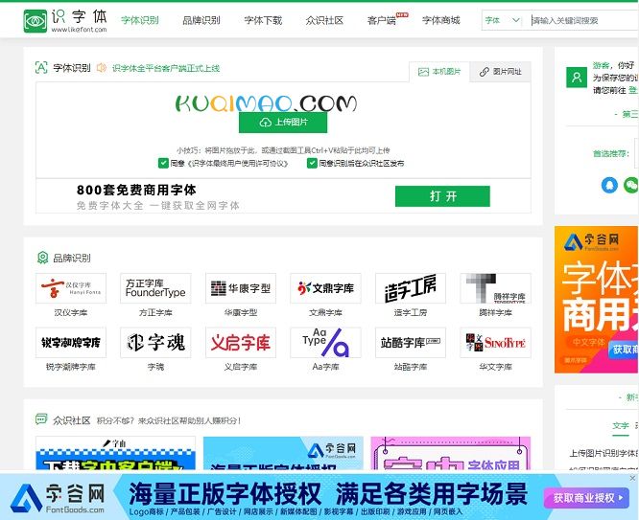
Task: Select the 文鼎字库 brand logo
Action: tap(325, 288)
